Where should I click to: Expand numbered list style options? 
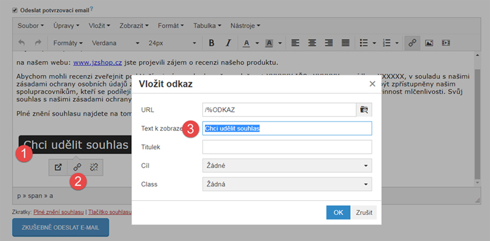point(397,43)
